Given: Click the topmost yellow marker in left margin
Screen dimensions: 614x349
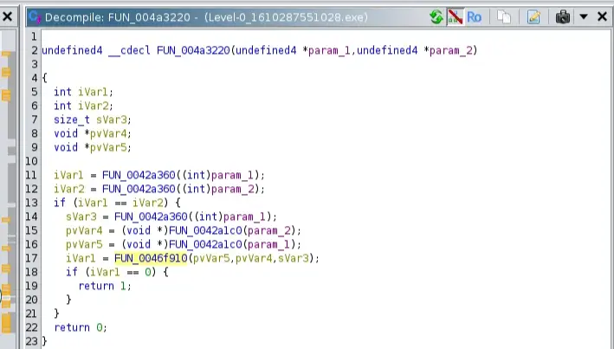Looking at the screenshot, I should pos(6,55).
